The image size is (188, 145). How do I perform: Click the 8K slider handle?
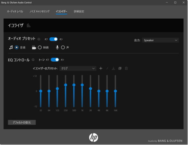coord(107,91)
